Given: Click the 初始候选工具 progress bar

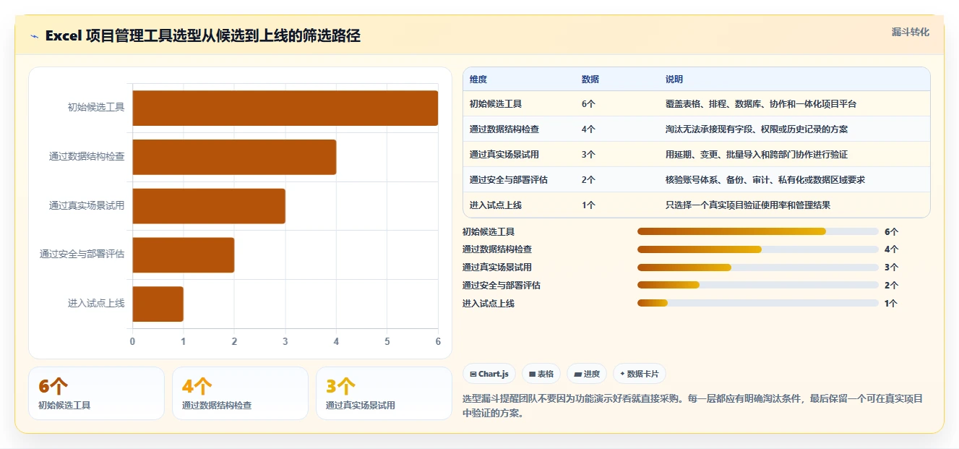Looking at the screenshot, I should [x=757, y=231].
